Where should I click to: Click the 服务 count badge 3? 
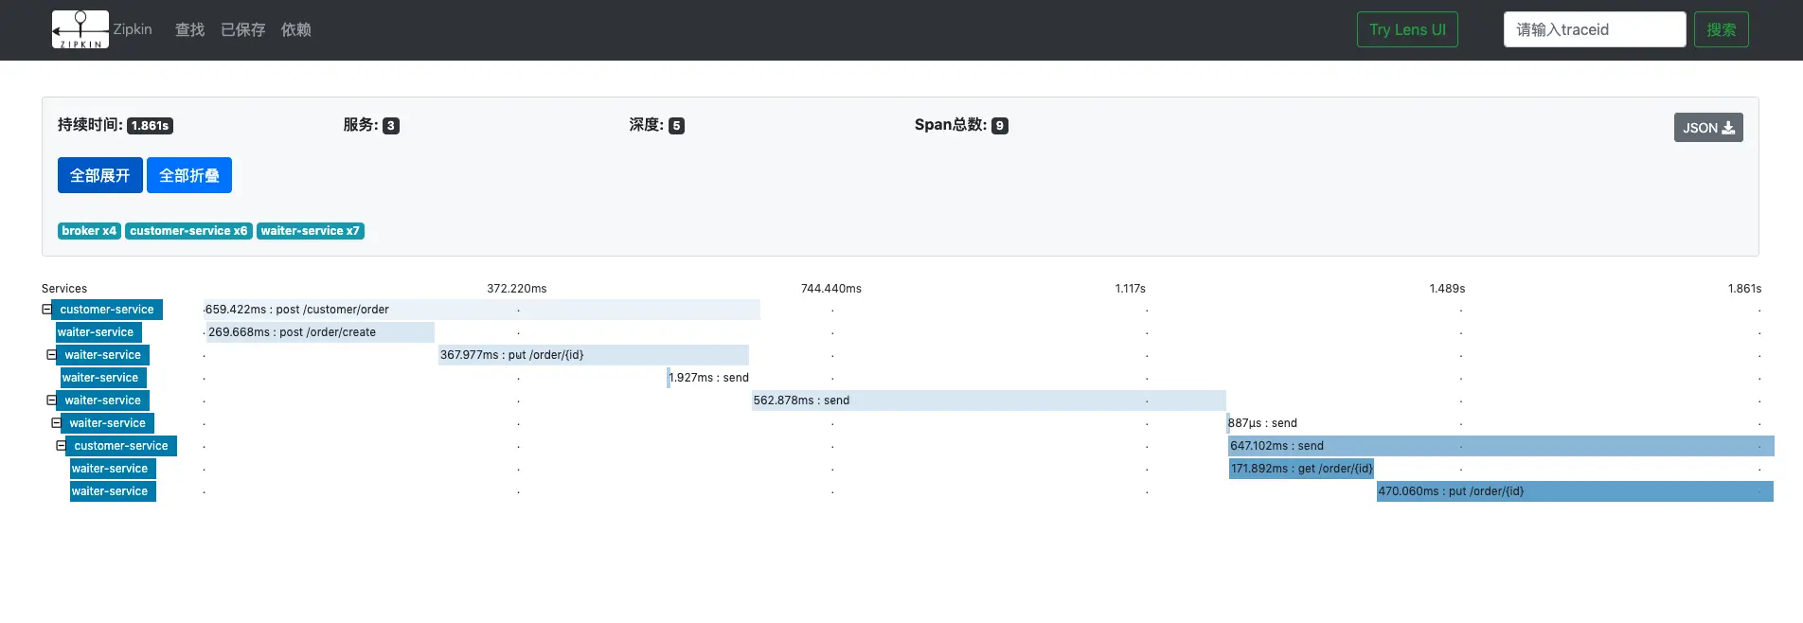[x=391, y=126]
